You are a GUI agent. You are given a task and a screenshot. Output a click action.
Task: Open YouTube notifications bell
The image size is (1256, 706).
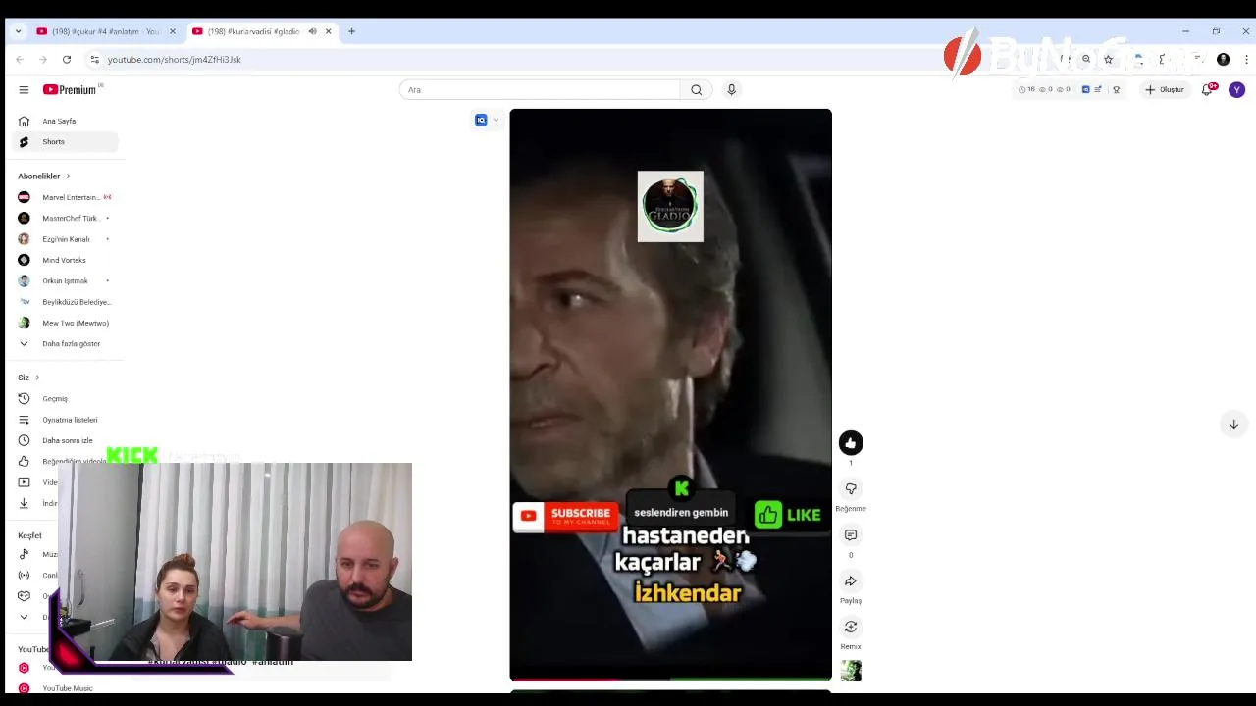[1208, 89]
